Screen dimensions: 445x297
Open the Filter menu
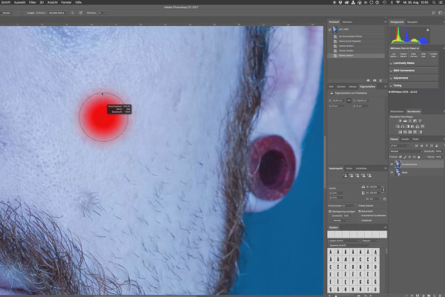[33, 2]
